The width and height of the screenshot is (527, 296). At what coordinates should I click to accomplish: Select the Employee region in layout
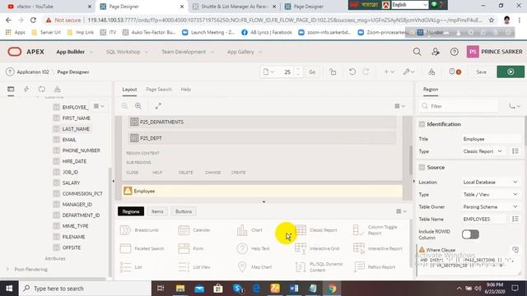point(262,191)
